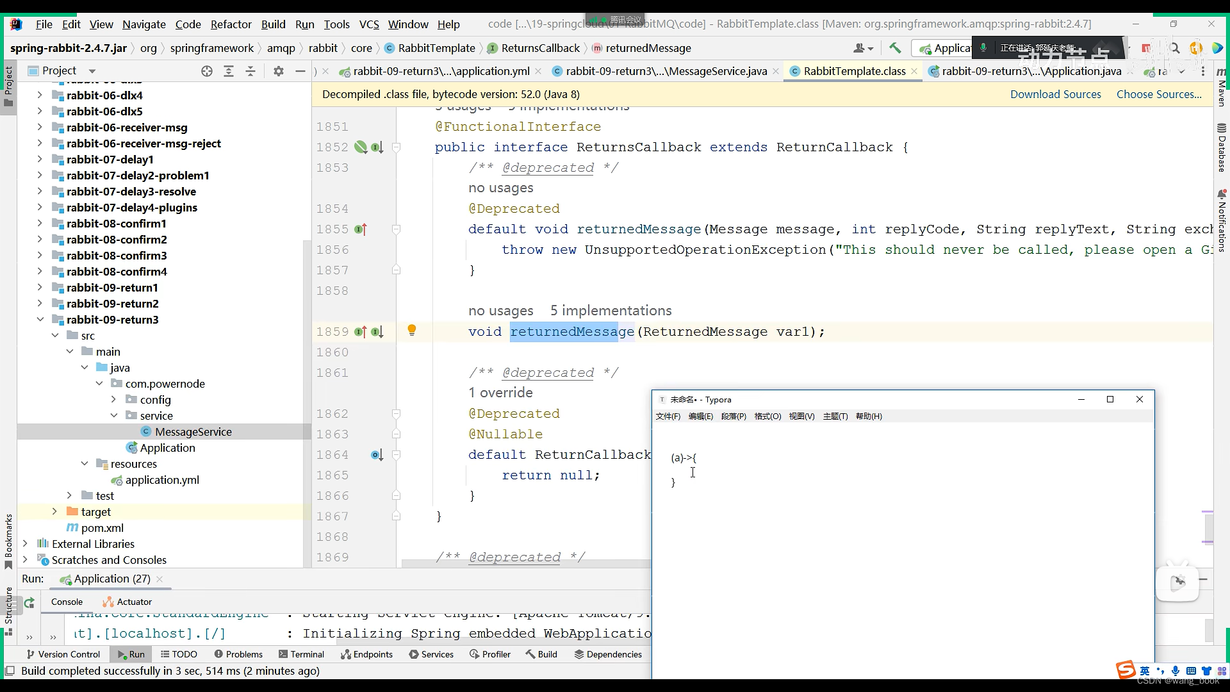
Task: Click the rerun Application icon in Run panel
Action: coord(29,602)
